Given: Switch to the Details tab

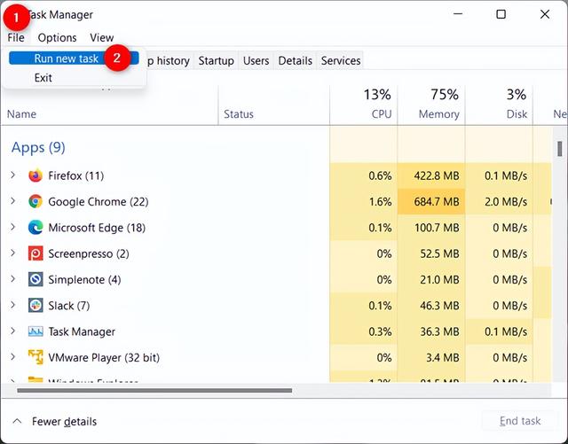Looking at the screenshot, I should [x=296, y=61].
